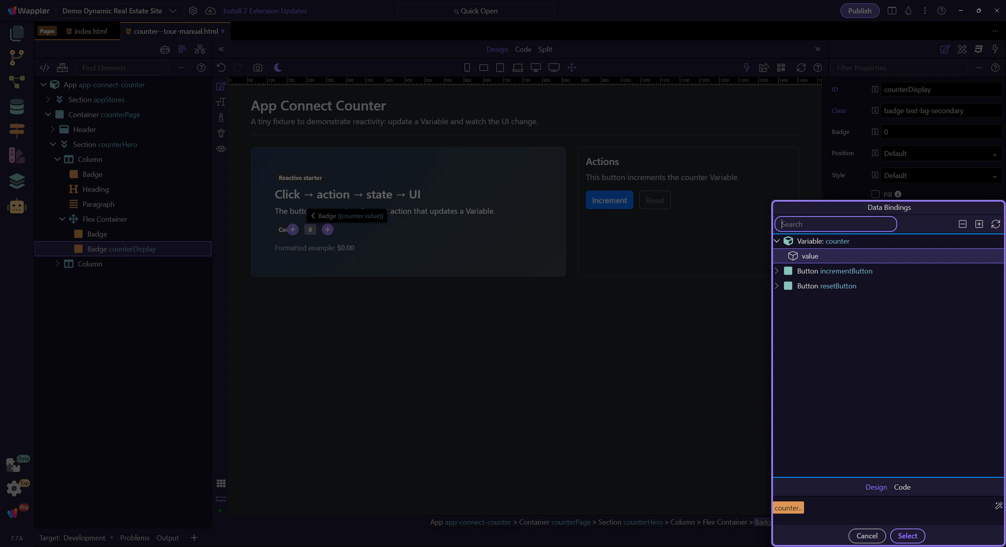Collapse all nodes in Data Bindings
The width and height of the screenshot is (1006, 547).
point(963,224)
